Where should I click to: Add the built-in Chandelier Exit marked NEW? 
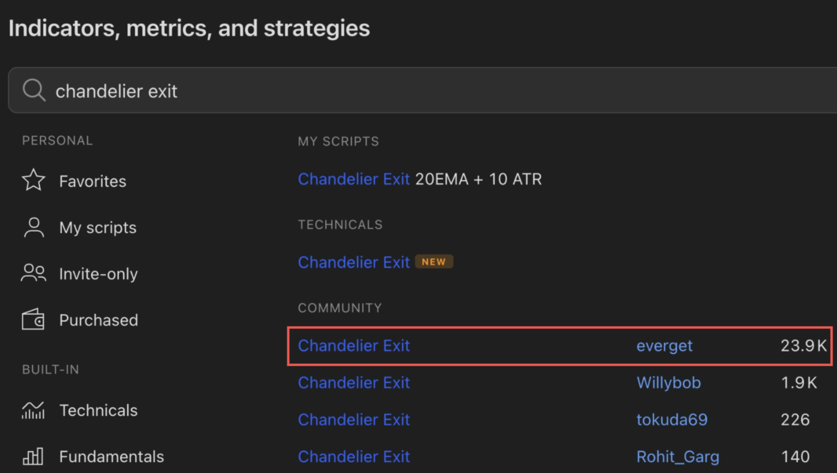354,262
